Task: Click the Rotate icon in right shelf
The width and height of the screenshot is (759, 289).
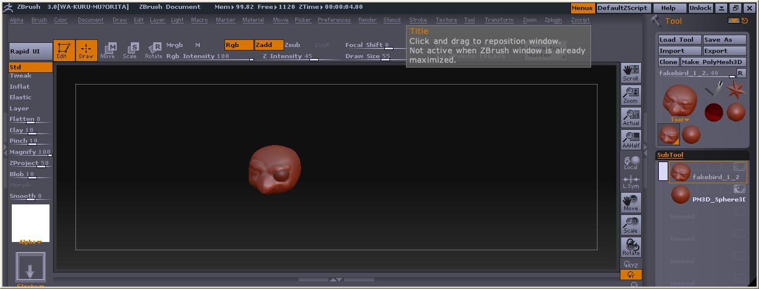Action: point(631,247)
